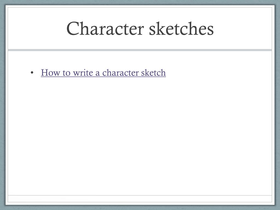Viewport: 280px width, 210px height.
Task: Click the bullet point before the hyperlink
Action: (32, 73)
